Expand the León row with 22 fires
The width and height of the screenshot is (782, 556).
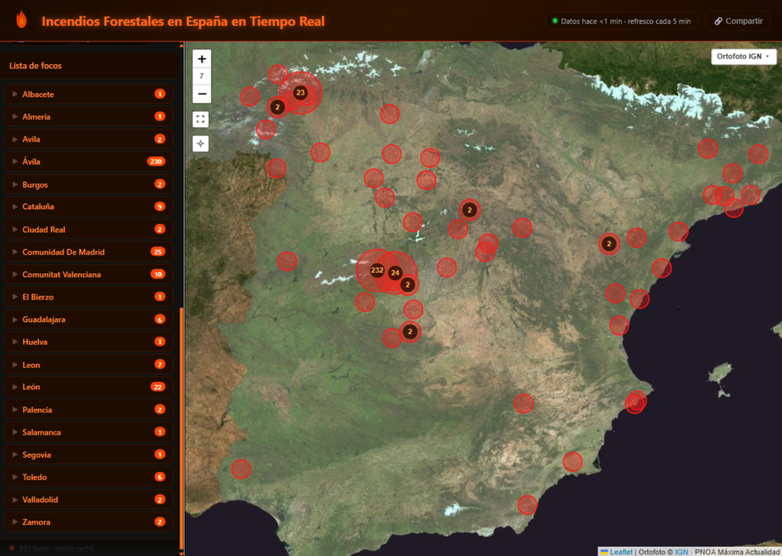(89, 387)
